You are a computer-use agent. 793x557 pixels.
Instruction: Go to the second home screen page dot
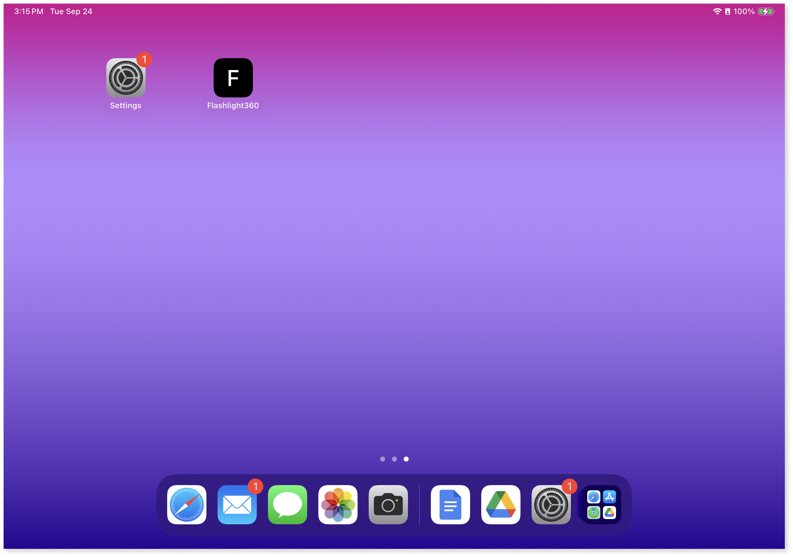click(x=395, y=459)
